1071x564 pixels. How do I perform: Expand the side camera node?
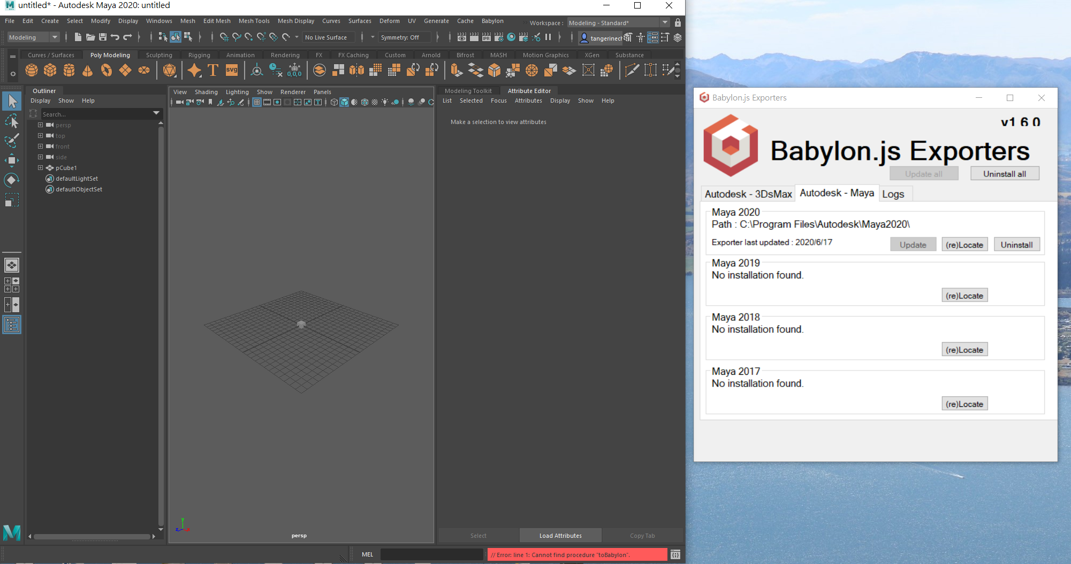pyautogui.click(x=40, y=157)
